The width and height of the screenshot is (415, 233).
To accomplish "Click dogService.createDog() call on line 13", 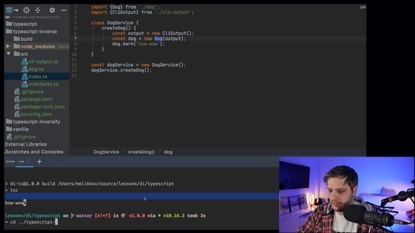I will tap(121, 71).
